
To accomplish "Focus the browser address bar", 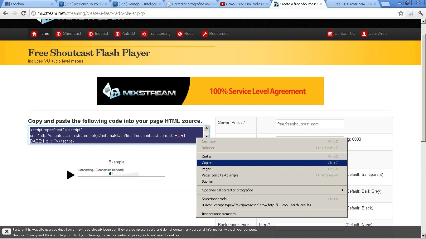I will click(214, 13).
